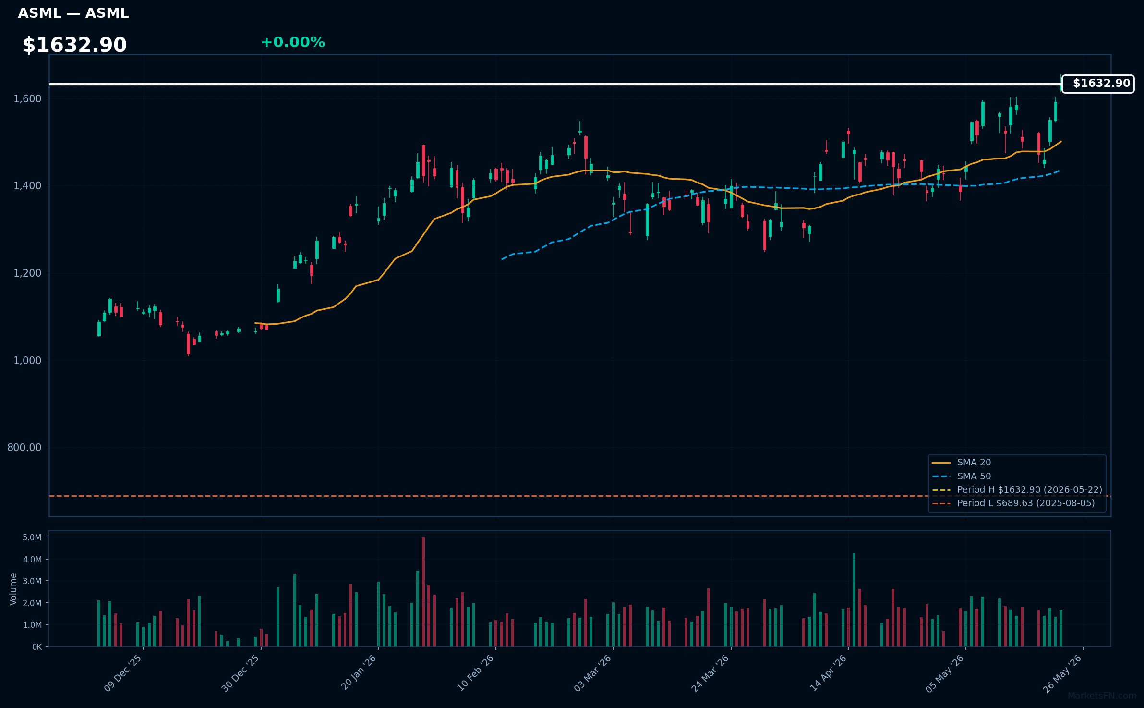The width and height of the screenshot is (1144, 708).
Task: Click the 4.0M volume axis label
Action: pos(32,560)
